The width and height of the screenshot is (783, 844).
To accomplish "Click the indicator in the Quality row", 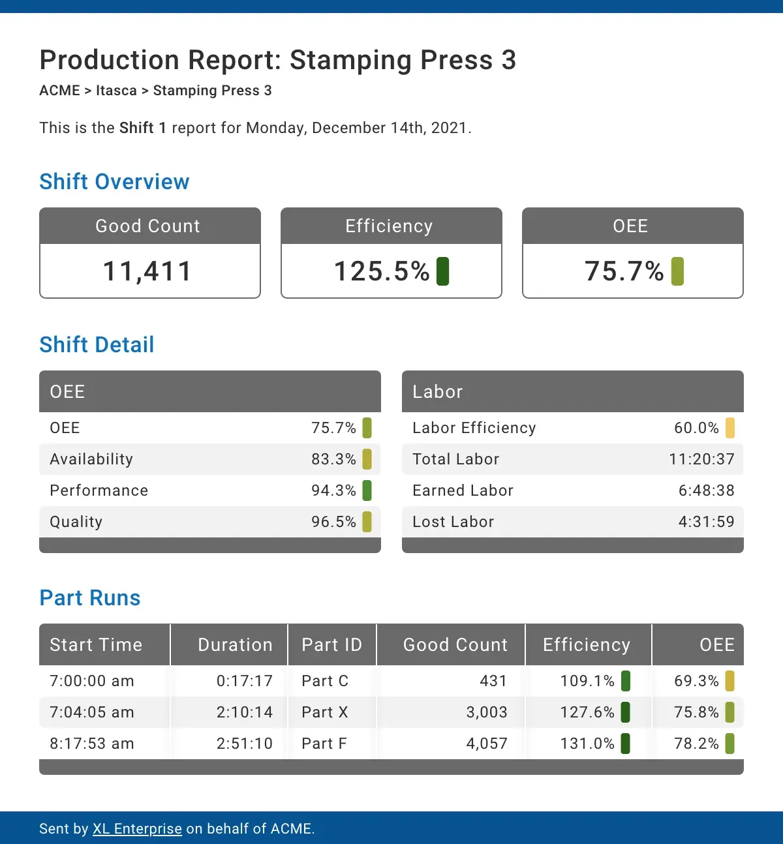I will click(367, 522).
